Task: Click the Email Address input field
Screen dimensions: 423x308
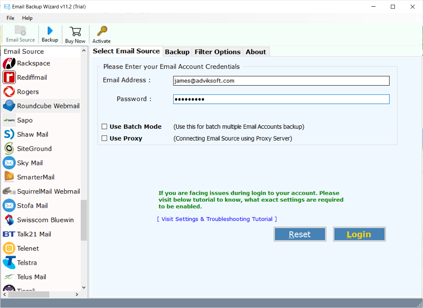Action: [281, 81]
